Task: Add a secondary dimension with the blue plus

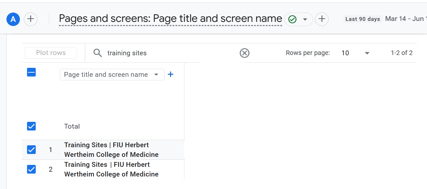Action: click(171, 75)
